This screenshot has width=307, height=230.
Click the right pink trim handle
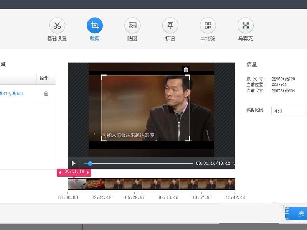click(x=88, y=172)
